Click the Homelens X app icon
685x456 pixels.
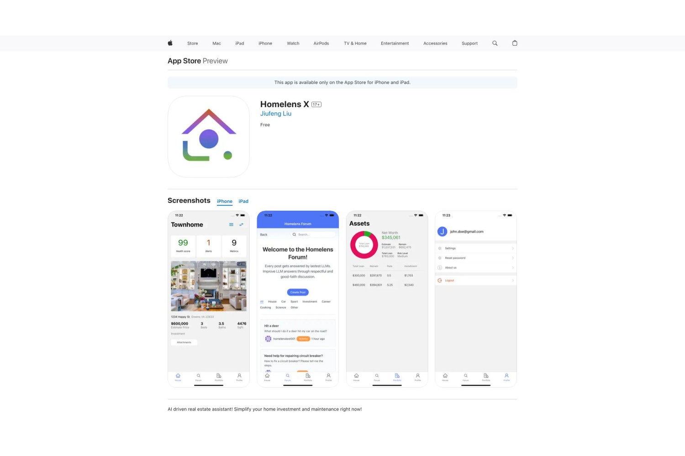click(209, 137)
